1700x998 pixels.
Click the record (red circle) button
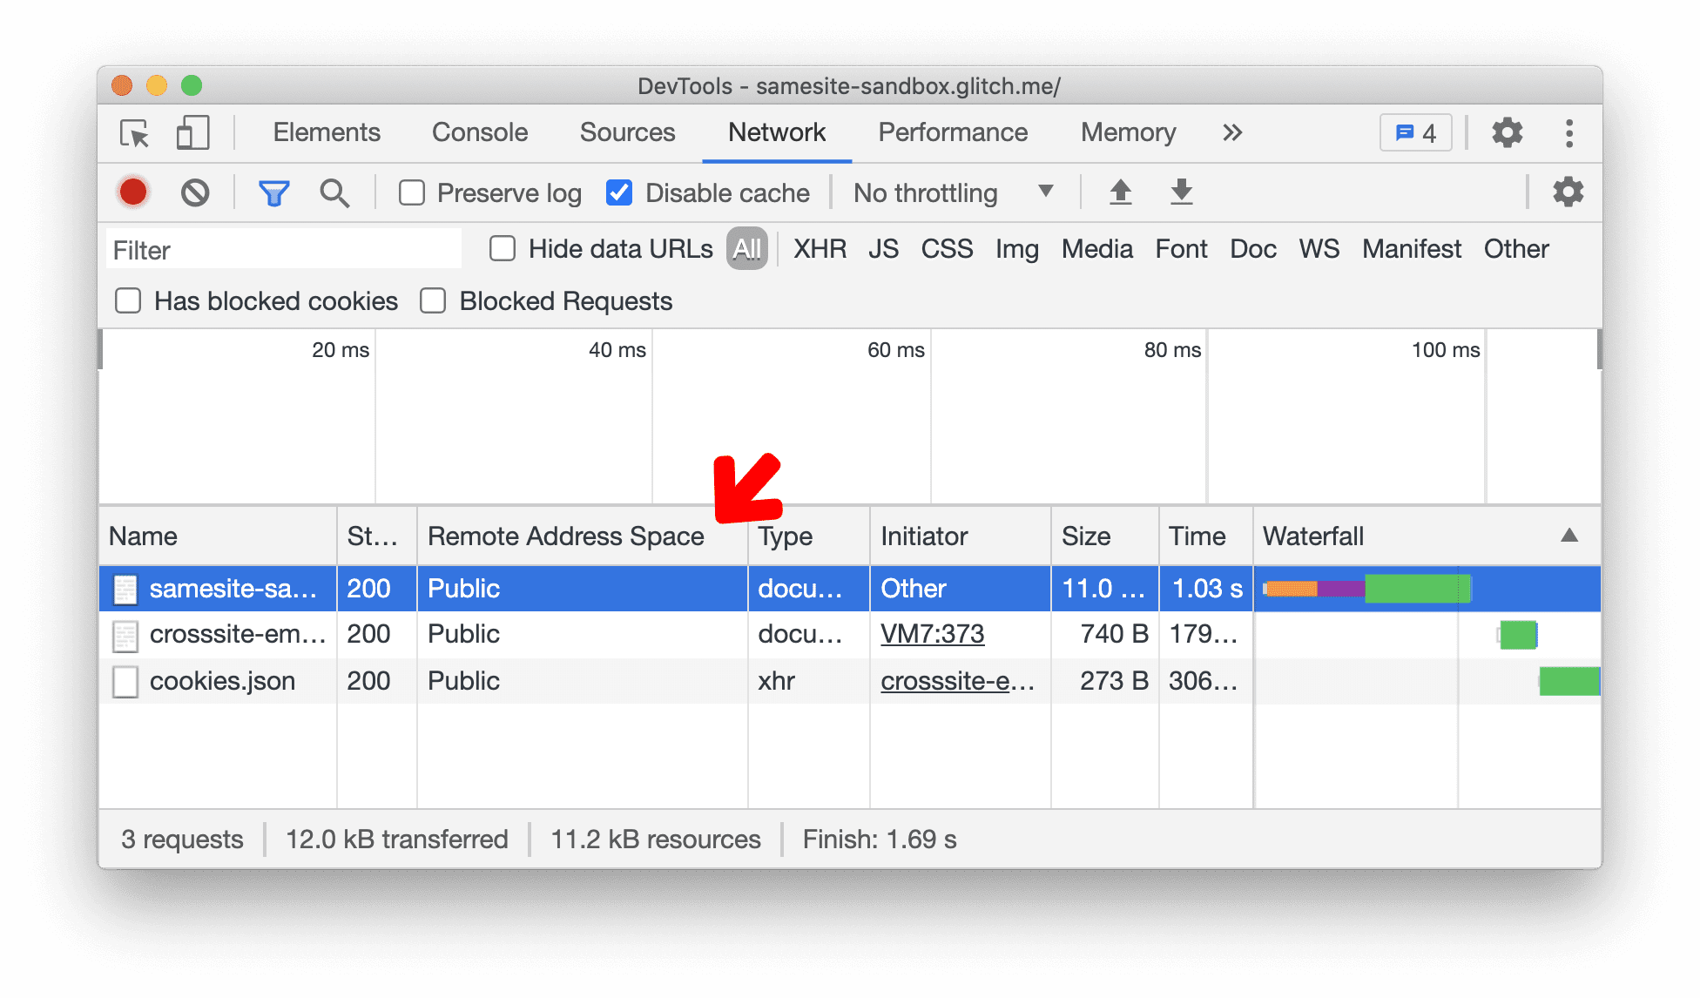pos(134,192)
